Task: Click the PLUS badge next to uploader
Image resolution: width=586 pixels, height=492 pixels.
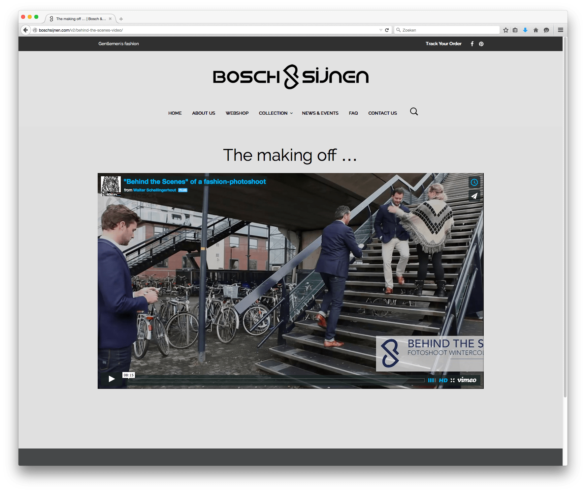Action: point(183,190)
